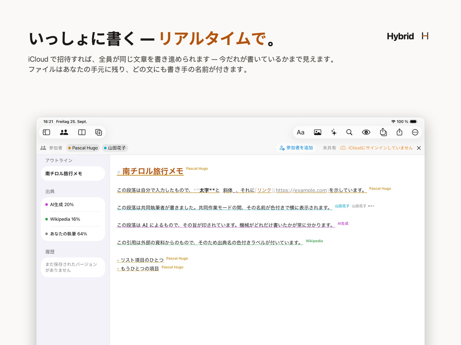The width and height of the screenshot is (461, 345).
Task: Open the collaborators people icon
Action: point(64,132)
